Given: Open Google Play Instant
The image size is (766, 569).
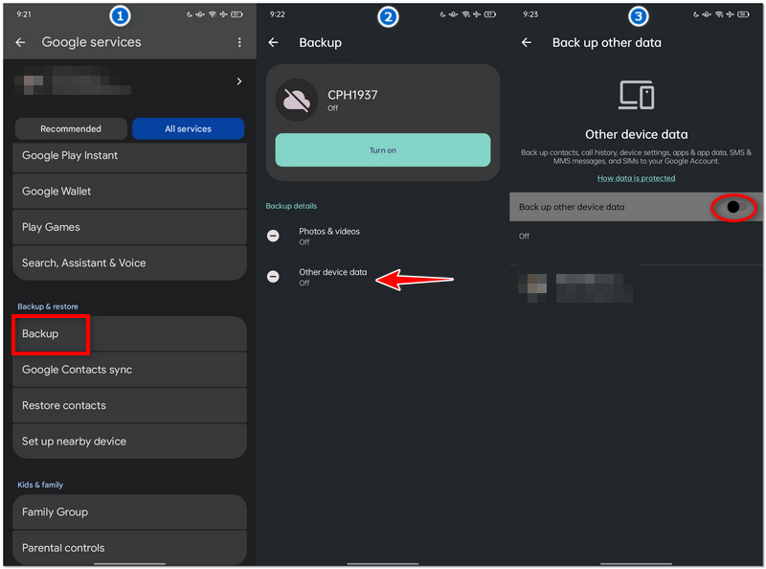Looking at the screenshot, I should [129, 156].
